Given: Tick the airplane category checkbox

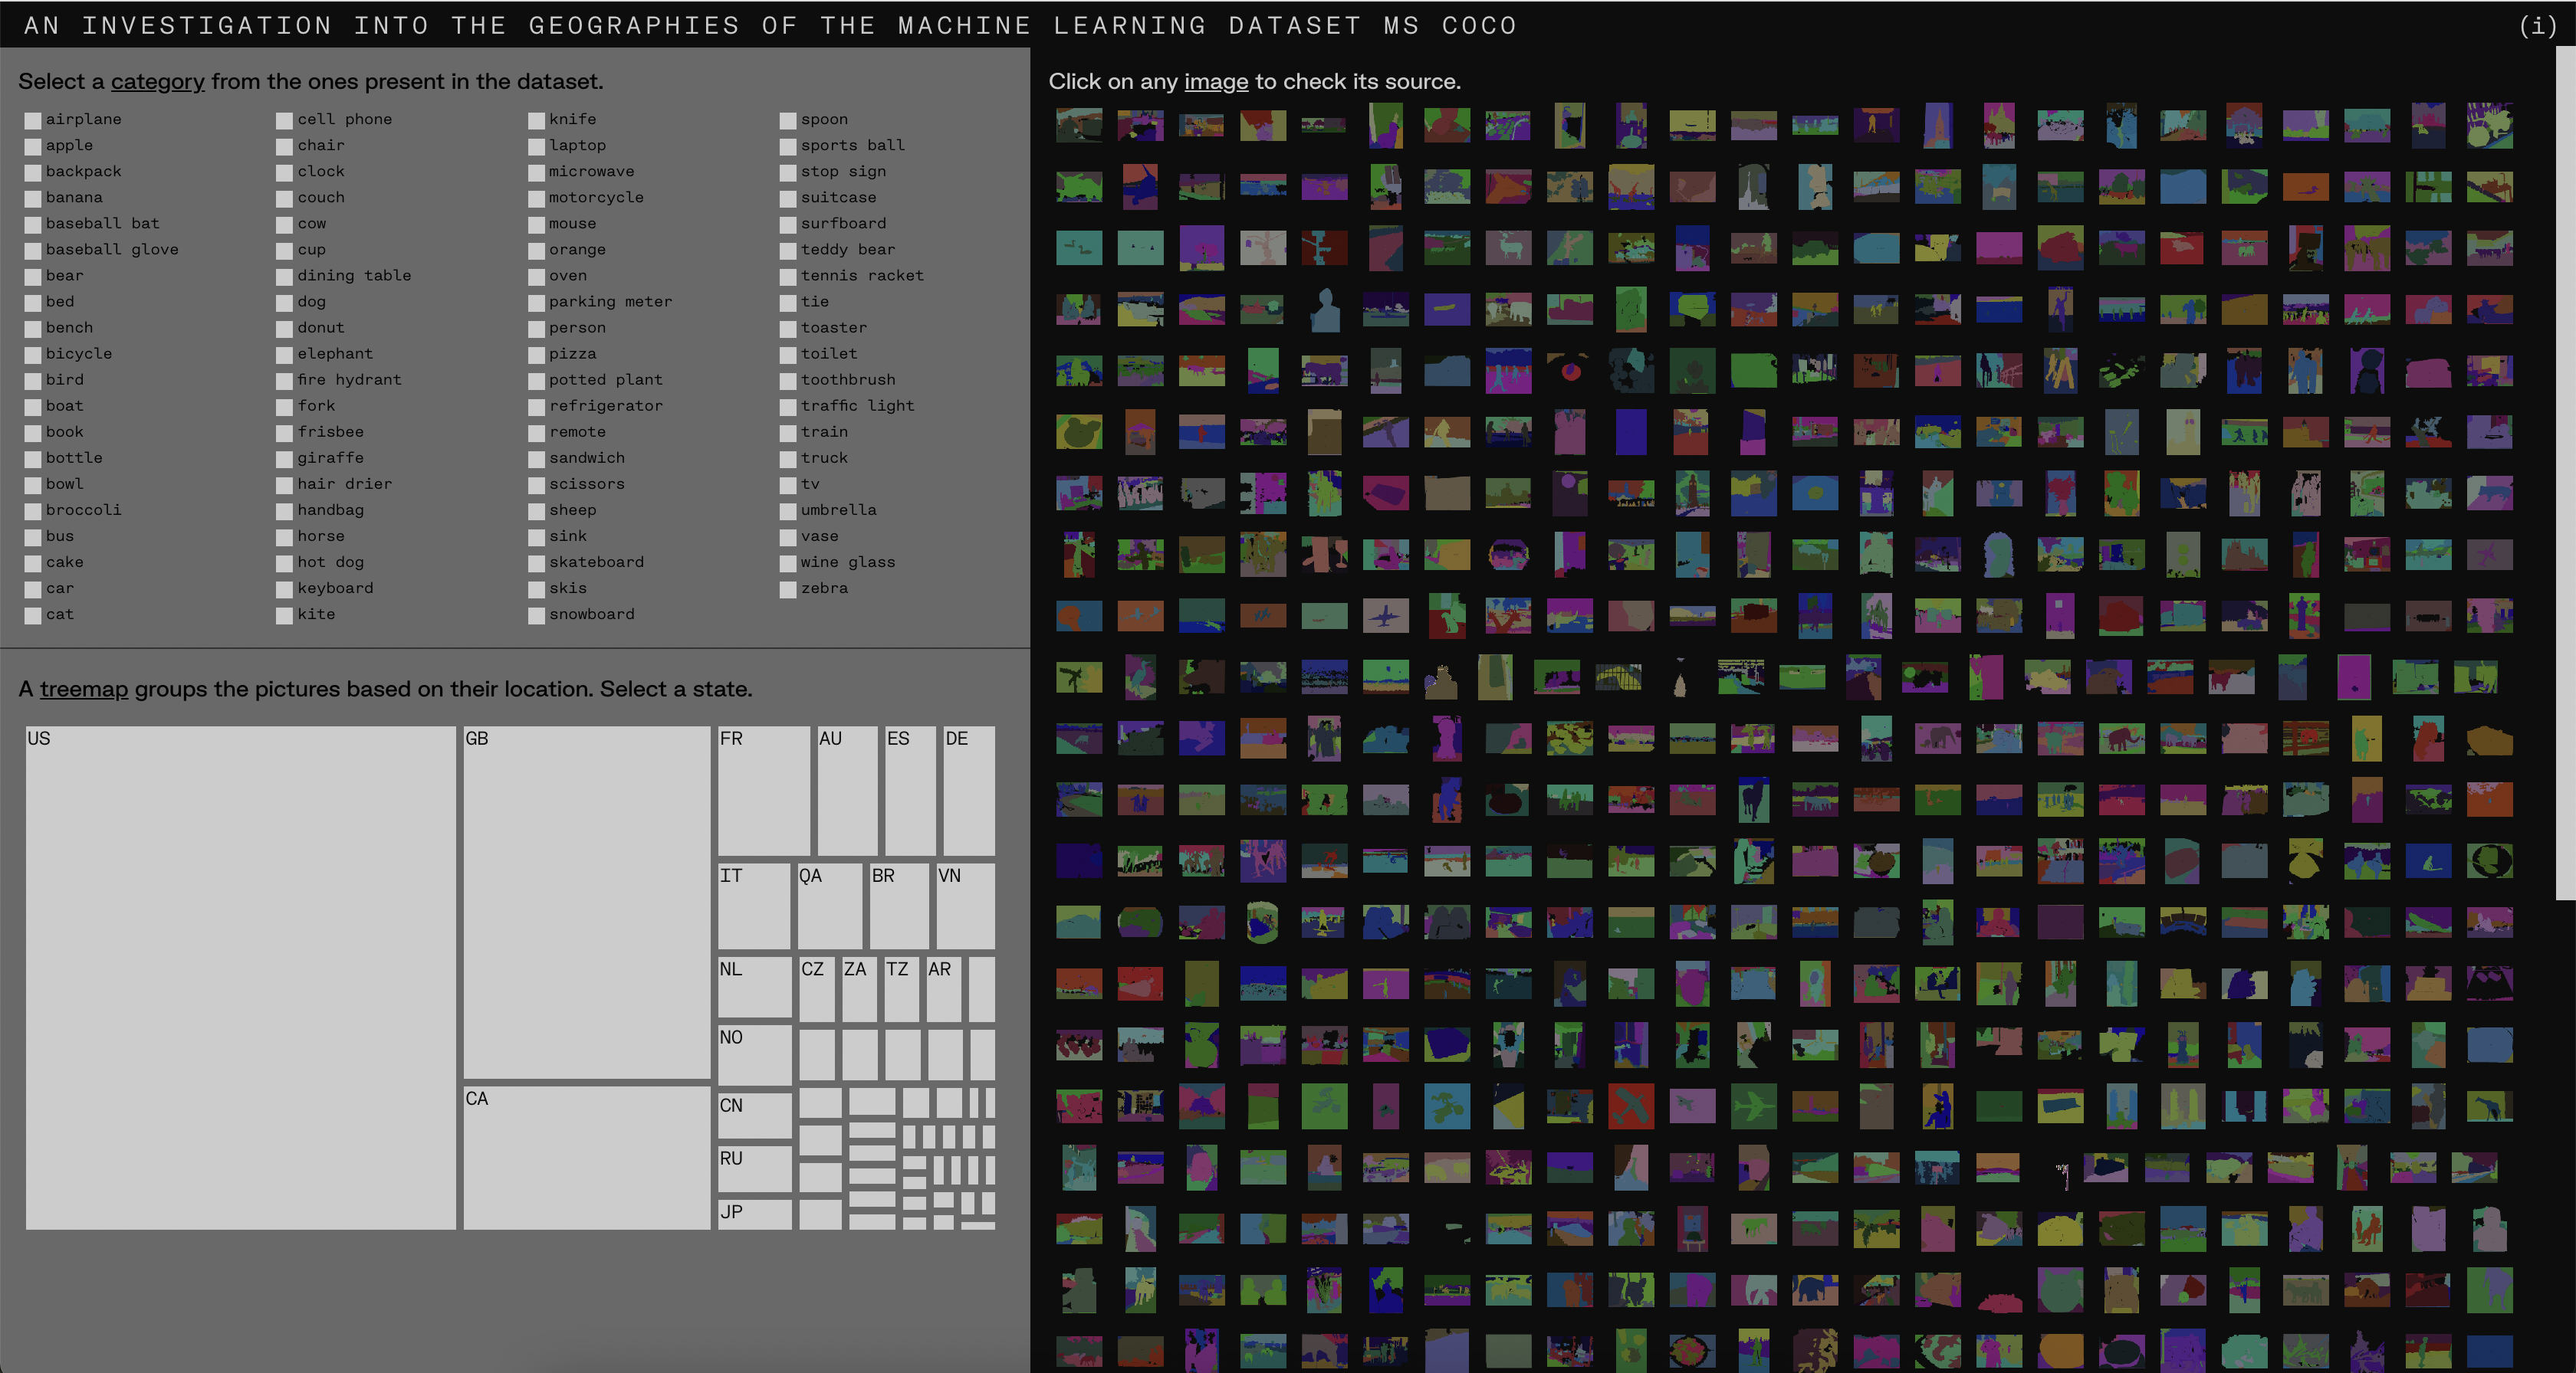Looking at the screenshot, I should point(33,120).
